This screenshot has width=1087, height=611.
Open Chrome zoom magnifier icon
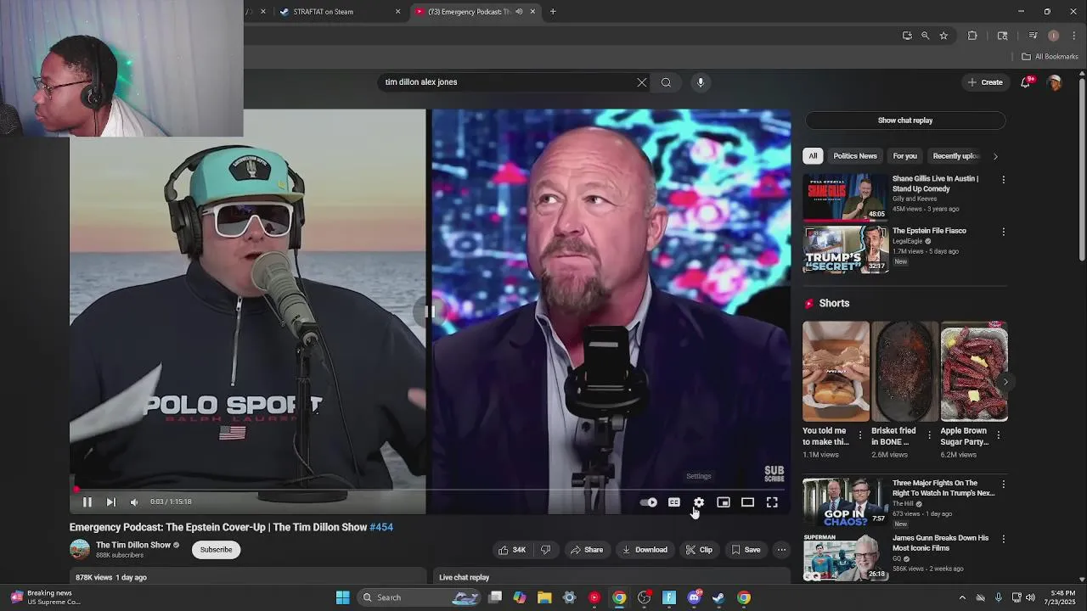point(925,36)
